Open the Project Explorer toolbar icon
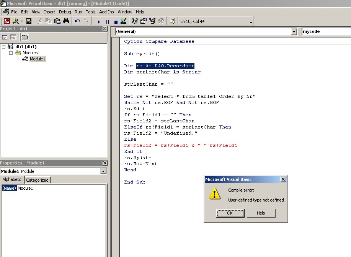 coord(135,21)
